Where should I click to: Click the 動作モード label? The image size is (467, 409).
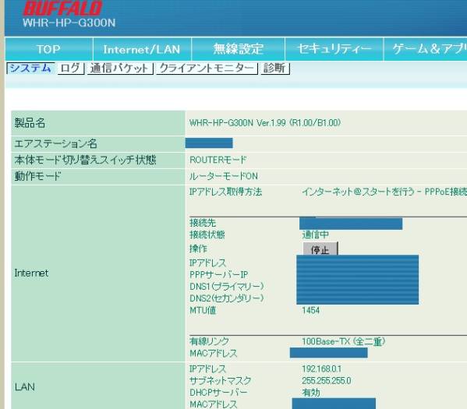[38, 176]
